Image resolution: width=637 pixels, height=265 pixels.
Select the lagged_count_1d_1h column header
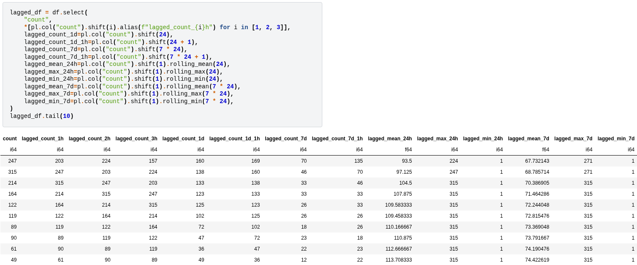pos(235,139)
